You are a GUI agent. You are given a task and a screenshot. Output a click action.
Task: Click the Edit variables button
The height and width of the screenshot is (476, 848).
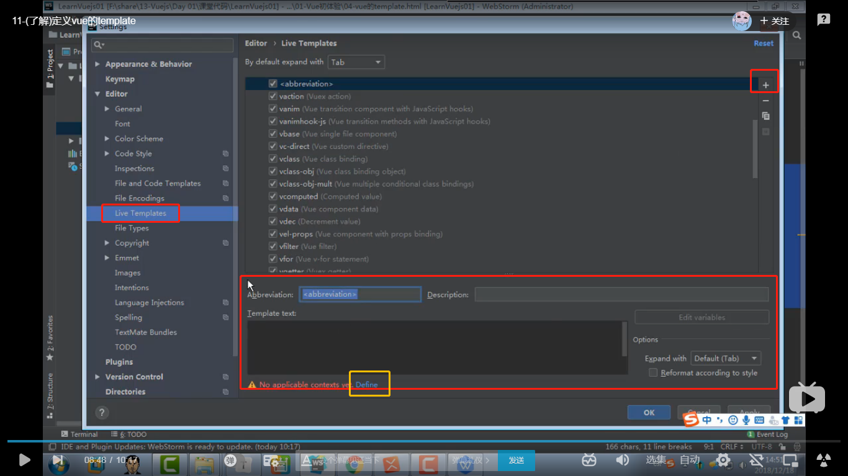[701, 317]
